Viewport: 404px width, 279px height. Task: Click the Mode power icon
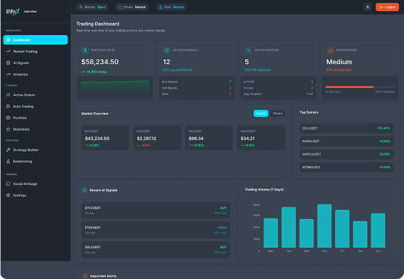(120, 7)
